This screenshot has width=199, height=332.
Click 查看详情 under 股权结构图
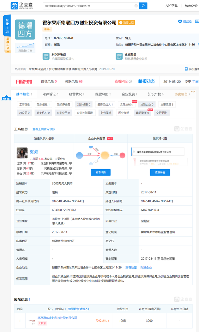pyautogui.click(x=160, y=172)
